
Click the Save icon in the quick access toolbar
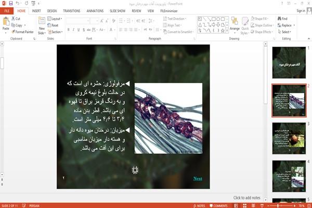(10, 3)
